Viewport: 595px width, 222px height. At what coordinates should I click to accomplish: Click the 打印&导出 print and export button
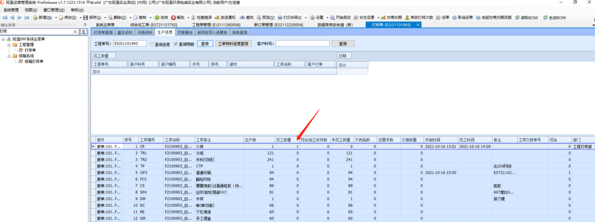coord(290,18)
